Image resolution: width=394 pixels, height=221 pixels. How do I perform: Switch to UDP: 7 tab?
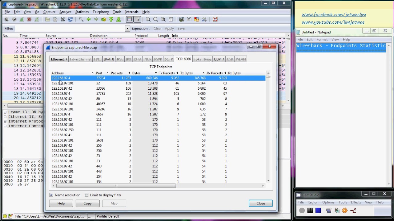pos(219,59)
